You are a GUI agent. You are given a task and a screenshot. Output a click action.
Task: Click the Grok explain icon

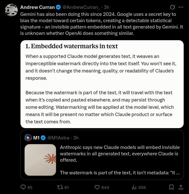(172, 7)
